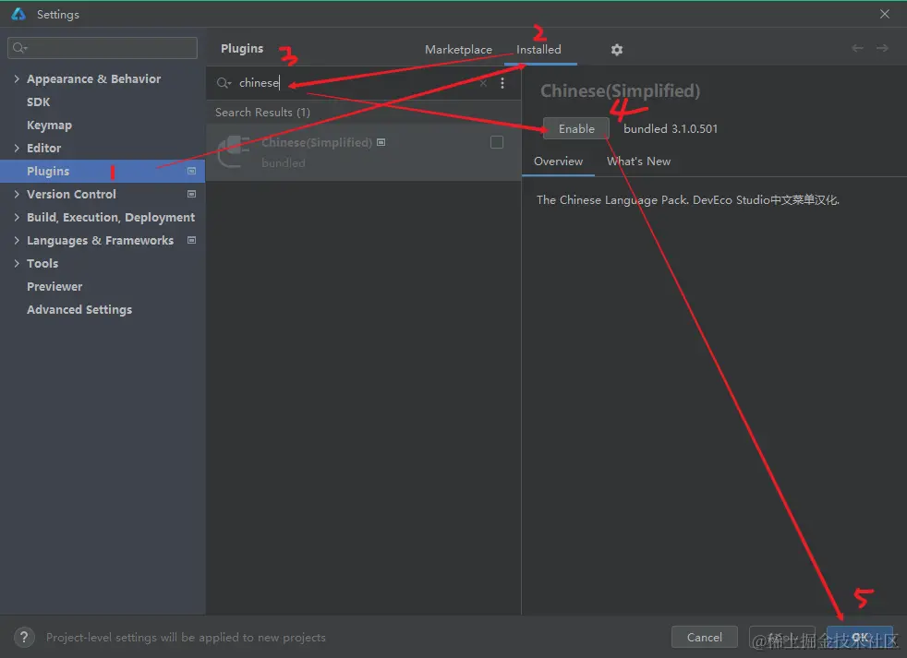907x658 pixels.
Task: Expand the Tools section
Action: click(17, 263)
